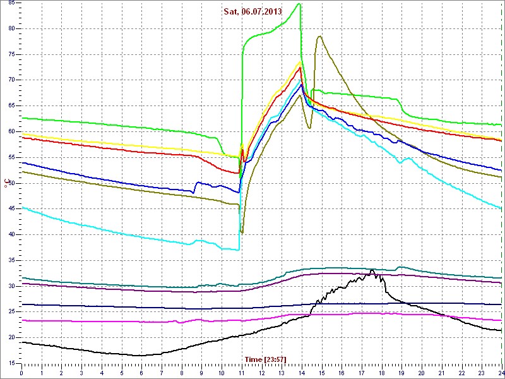Click hour 16 on the time axis

(342, 373)
